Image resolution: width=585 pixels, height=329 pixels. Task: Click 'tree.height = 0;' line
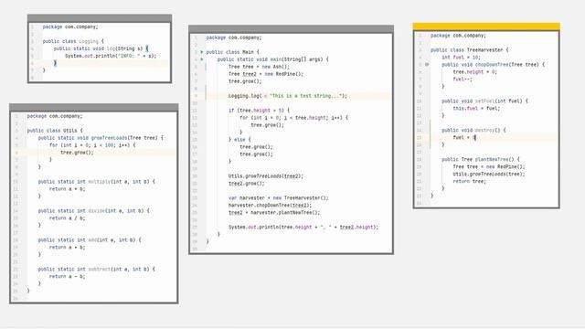475,72
